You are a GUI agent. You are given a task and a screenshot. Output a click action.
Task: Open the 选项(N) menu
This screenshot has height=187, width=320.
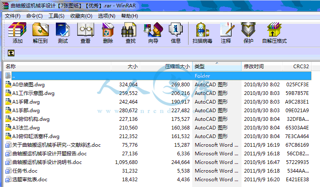106,16
